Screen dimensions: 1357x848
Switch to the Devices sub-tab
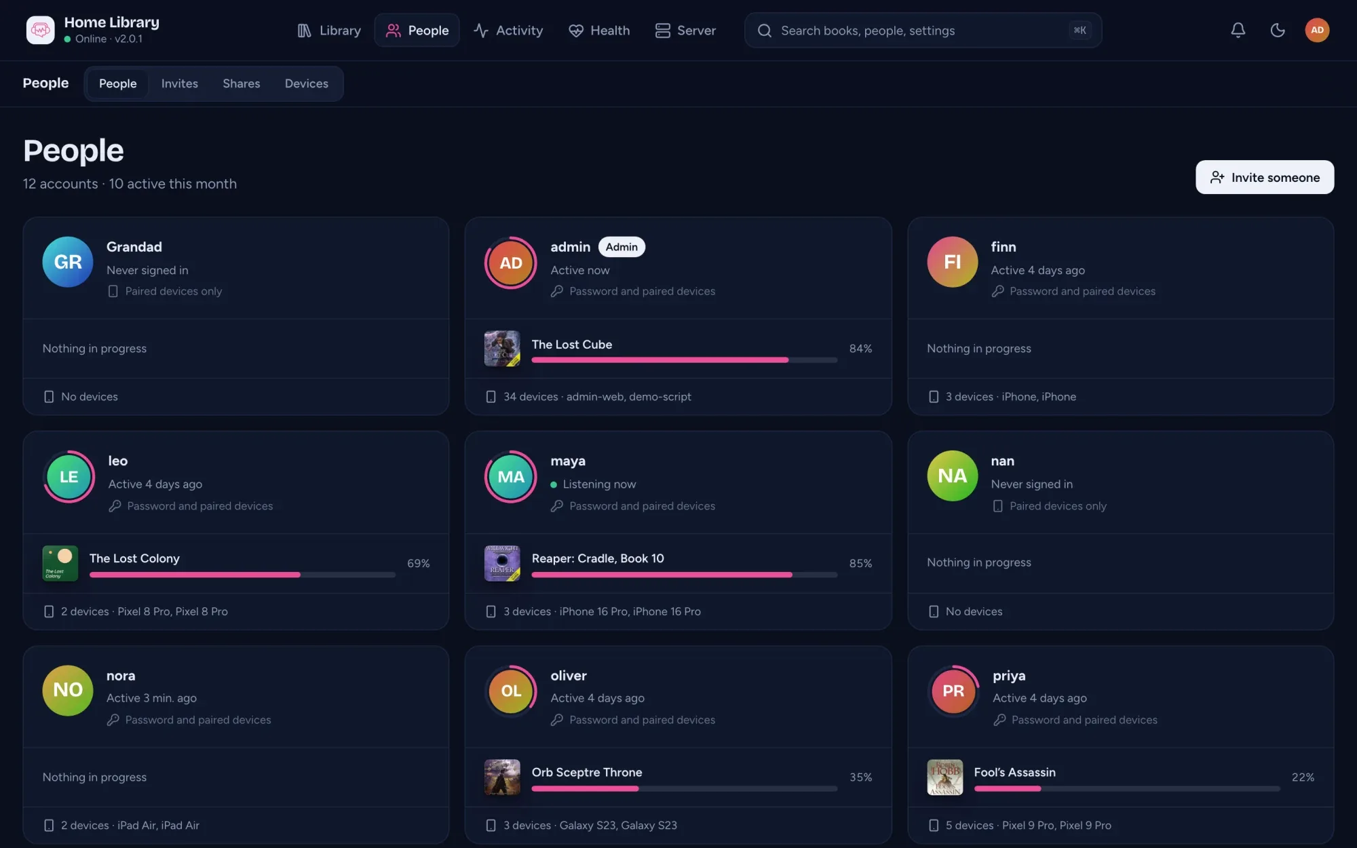point(306,83)
